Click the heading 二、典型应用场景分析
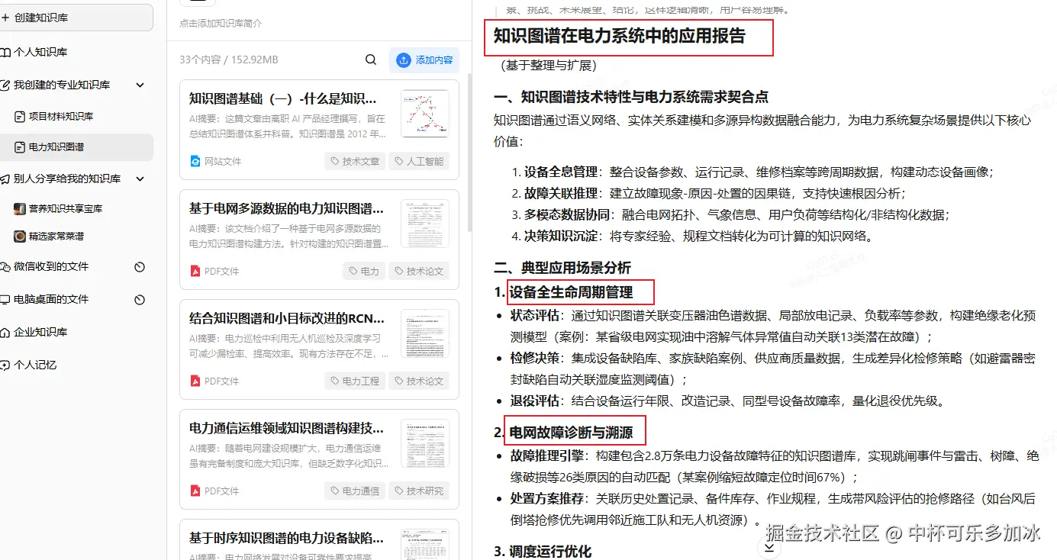Screen dimensions: 1057x560 [x=562, y=268]
